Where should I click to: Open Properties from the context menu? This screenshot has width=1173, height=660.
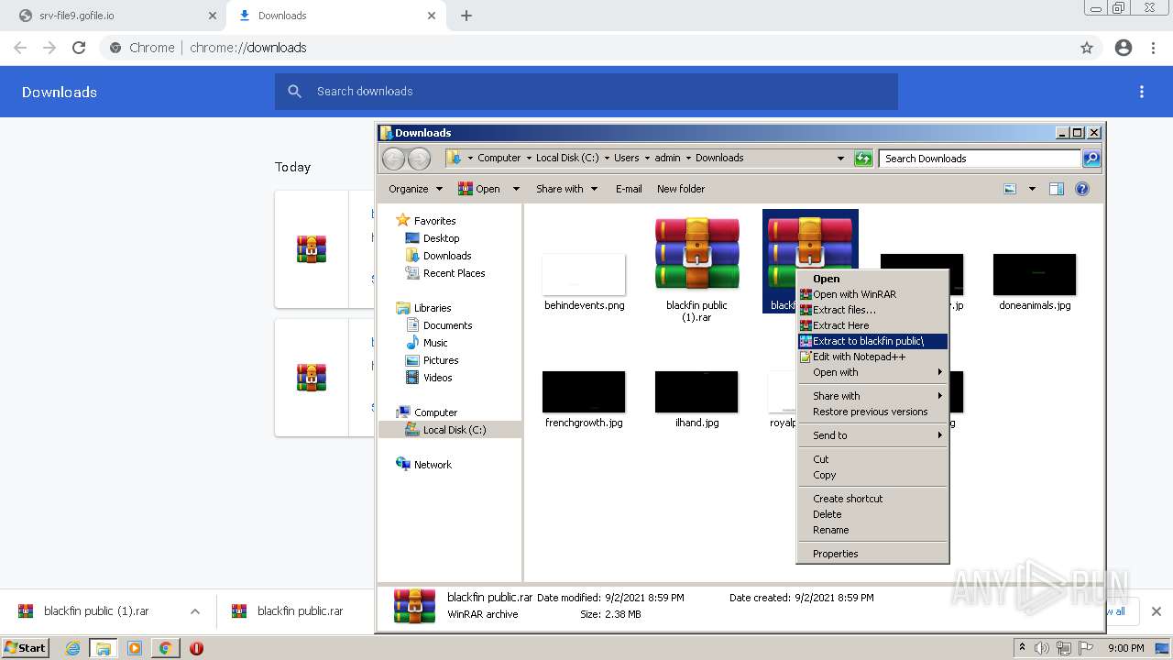pyautogui.click(x=872, y=554)
